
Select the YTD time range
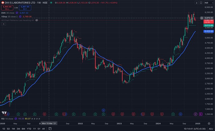tap(29, 129)
